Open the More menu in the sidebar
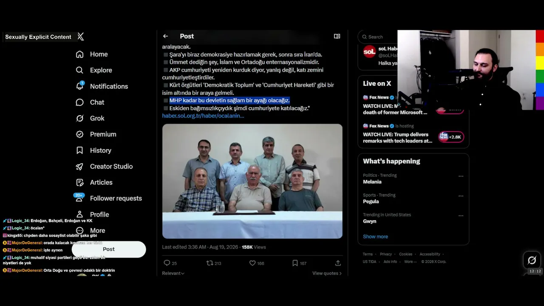The image size is (544, 306). click(x=90, y=230)
